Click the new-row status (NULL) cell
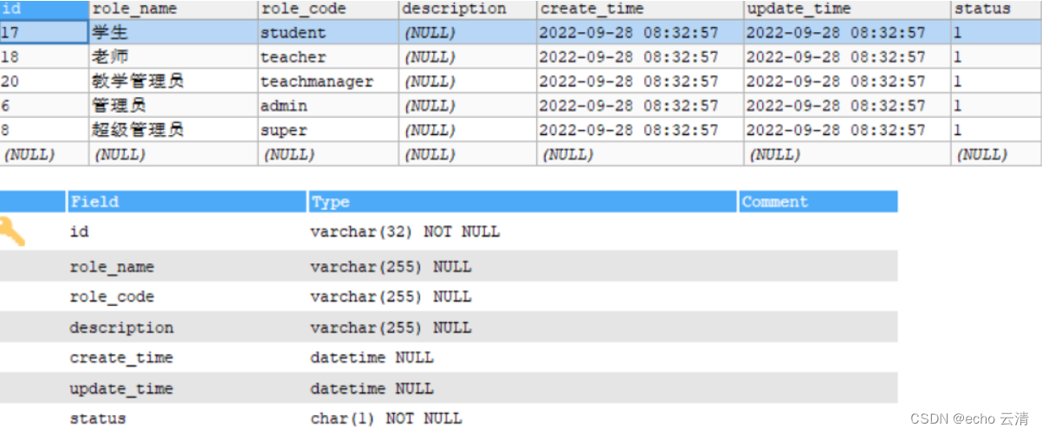 pos(996,154)
